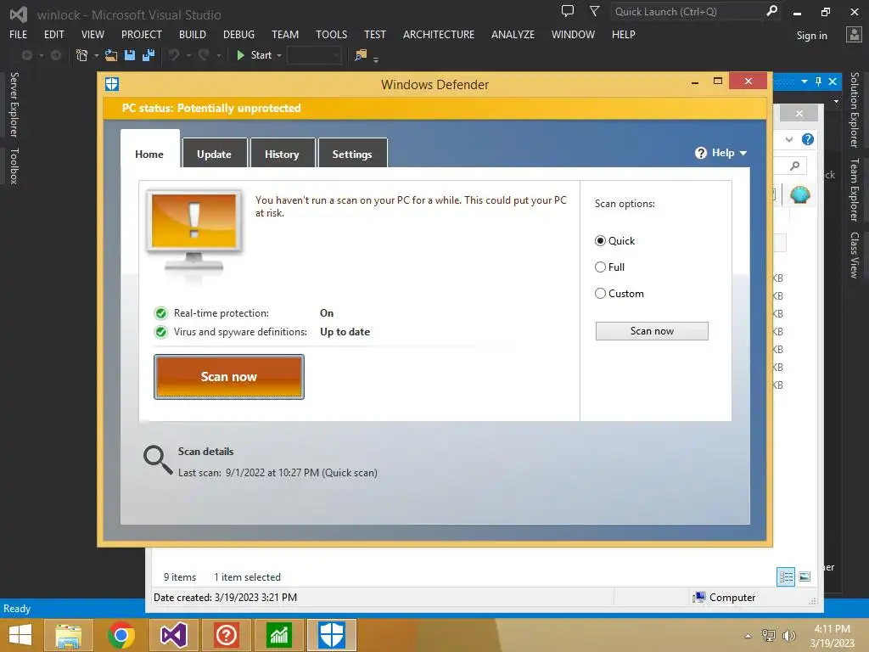Click the account avatar icon beside Sign in
The image size is (869, 652).
(x=854, y=34)
